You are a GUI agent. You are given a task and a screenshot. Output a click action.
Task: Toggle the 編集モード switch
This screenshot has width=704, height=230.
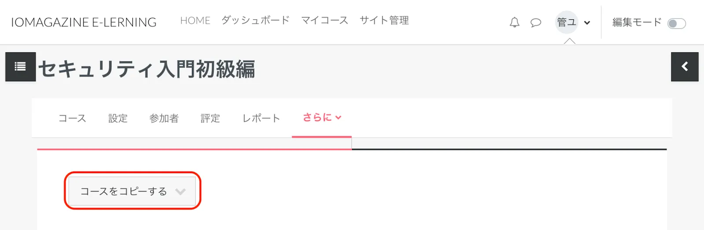(x=676, y=23)
